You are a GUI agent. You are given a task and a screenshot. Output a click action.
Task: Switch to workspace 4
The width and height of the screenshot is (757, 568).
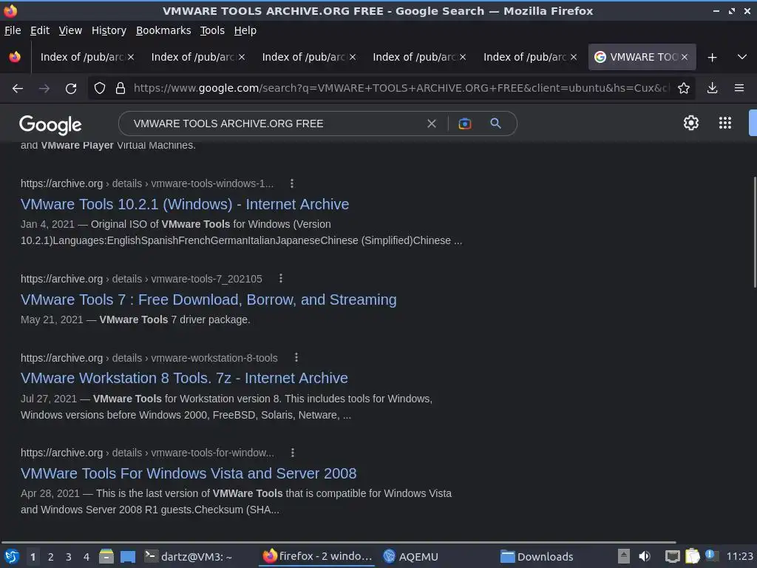86,557
